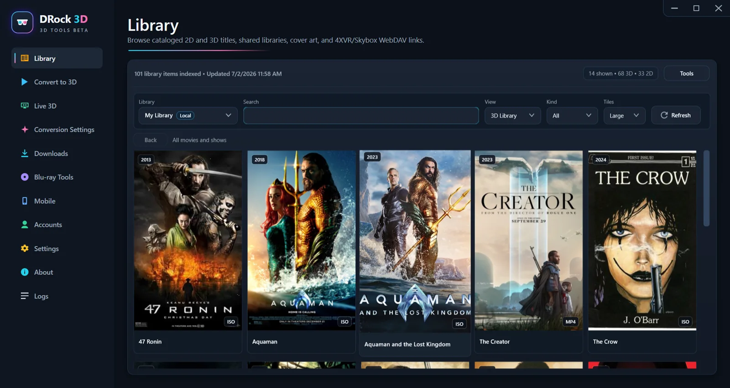Image resolution: width=730 pixels, height=388 pixels.
Task: Open The Crow poster
Action: 642,241
